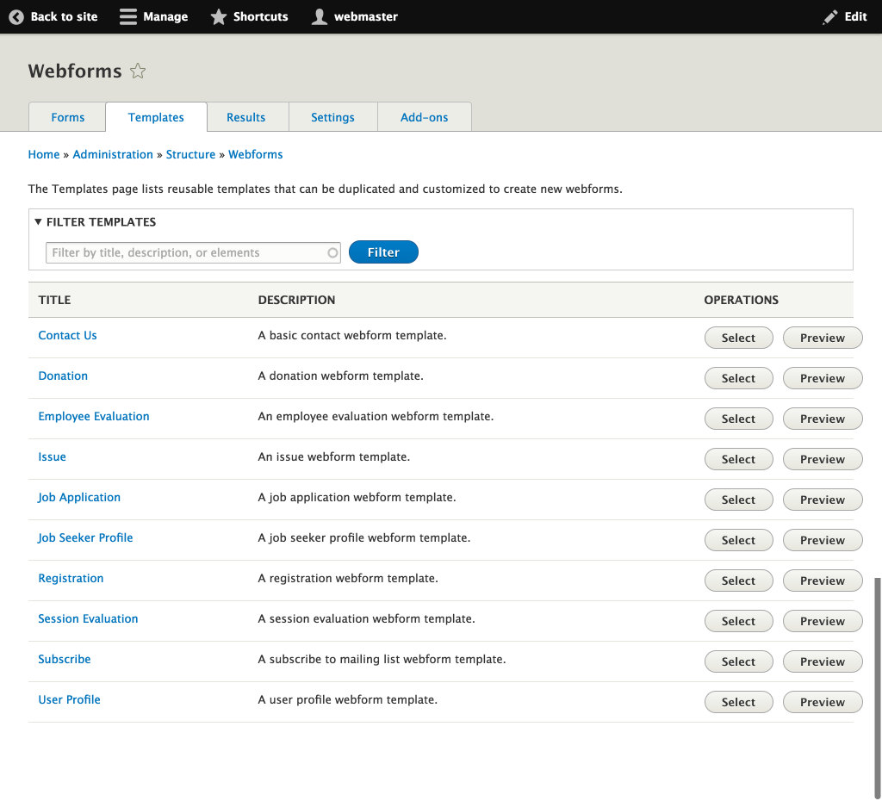
Task: Click the filter search text field
Action: (x=193, y=252)
